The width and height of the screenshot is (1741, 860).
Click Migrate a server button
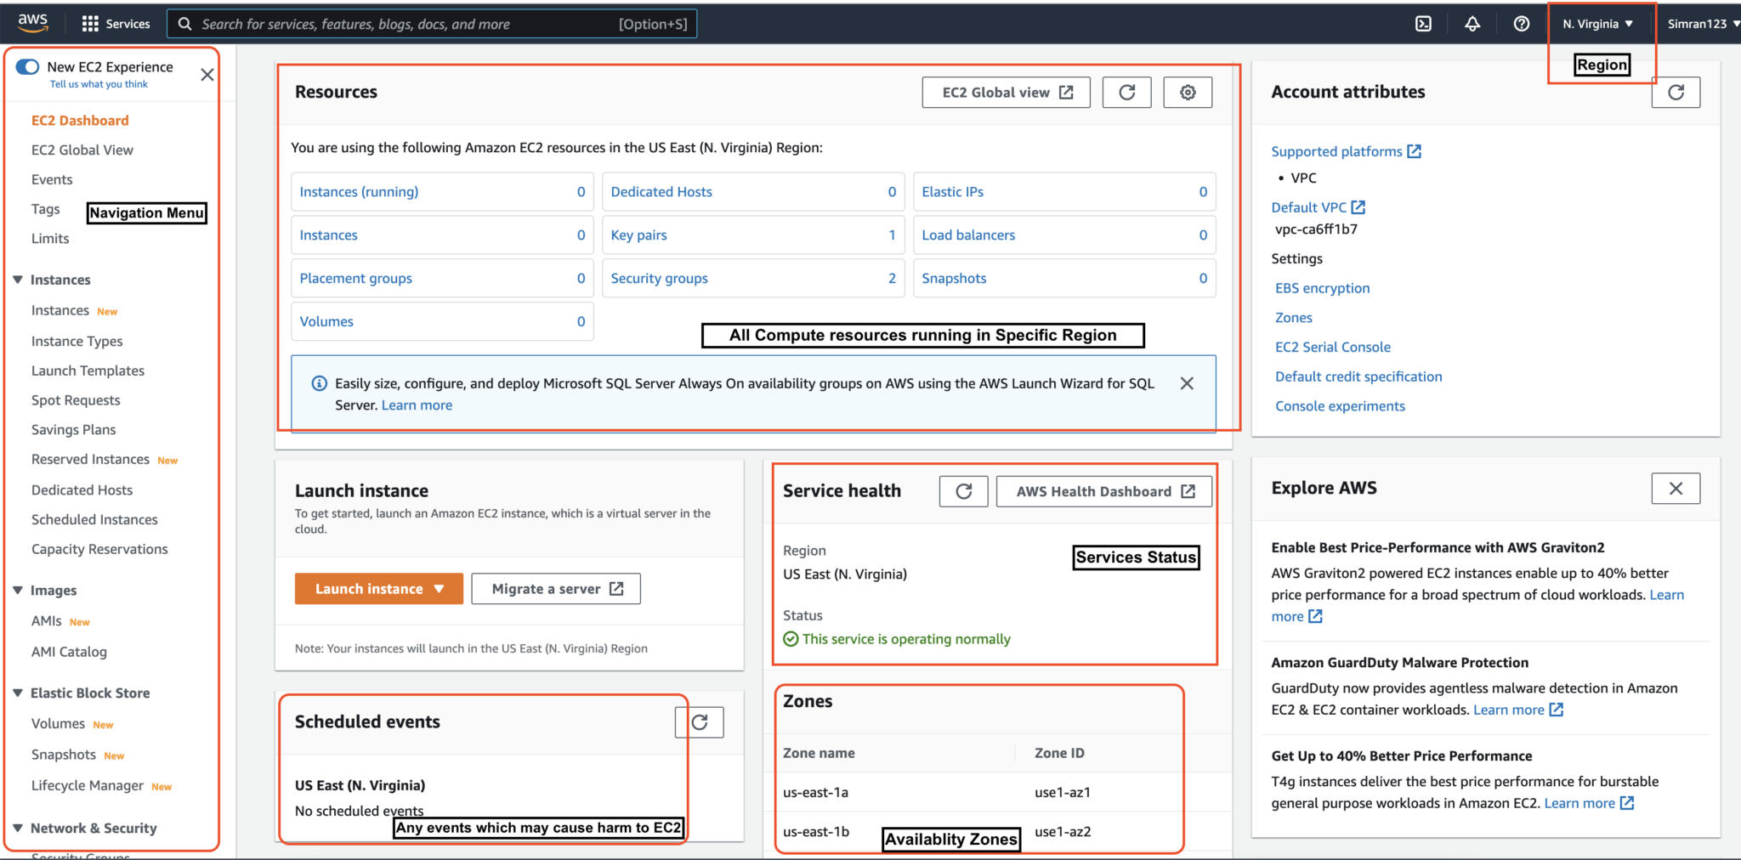[x=556, y=589]
